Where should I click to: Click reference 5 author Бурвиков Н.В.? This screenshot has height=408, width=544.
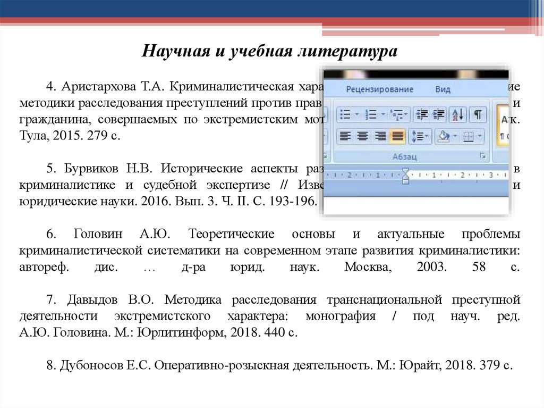pyautogui.click(x=108, y=168)
